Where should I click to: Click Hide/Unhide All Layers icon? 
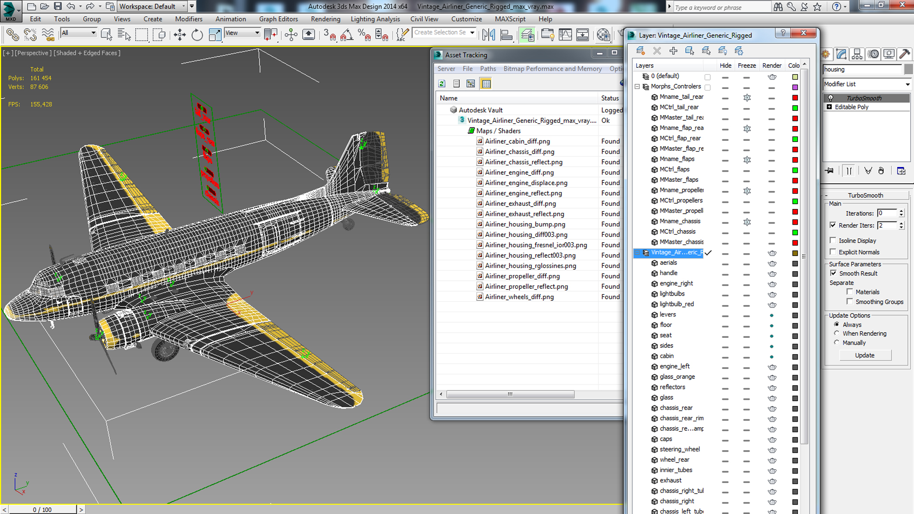[x=722, y=50]
